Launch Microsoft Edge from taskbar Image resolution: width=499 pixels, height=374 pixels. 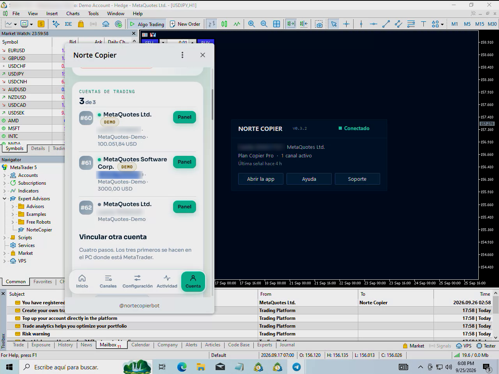[x=182, y=367]
